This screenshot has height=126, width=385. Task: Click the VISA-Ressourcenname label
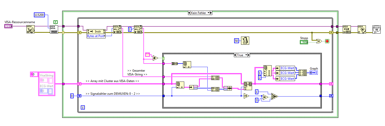(x=20, y=22)
